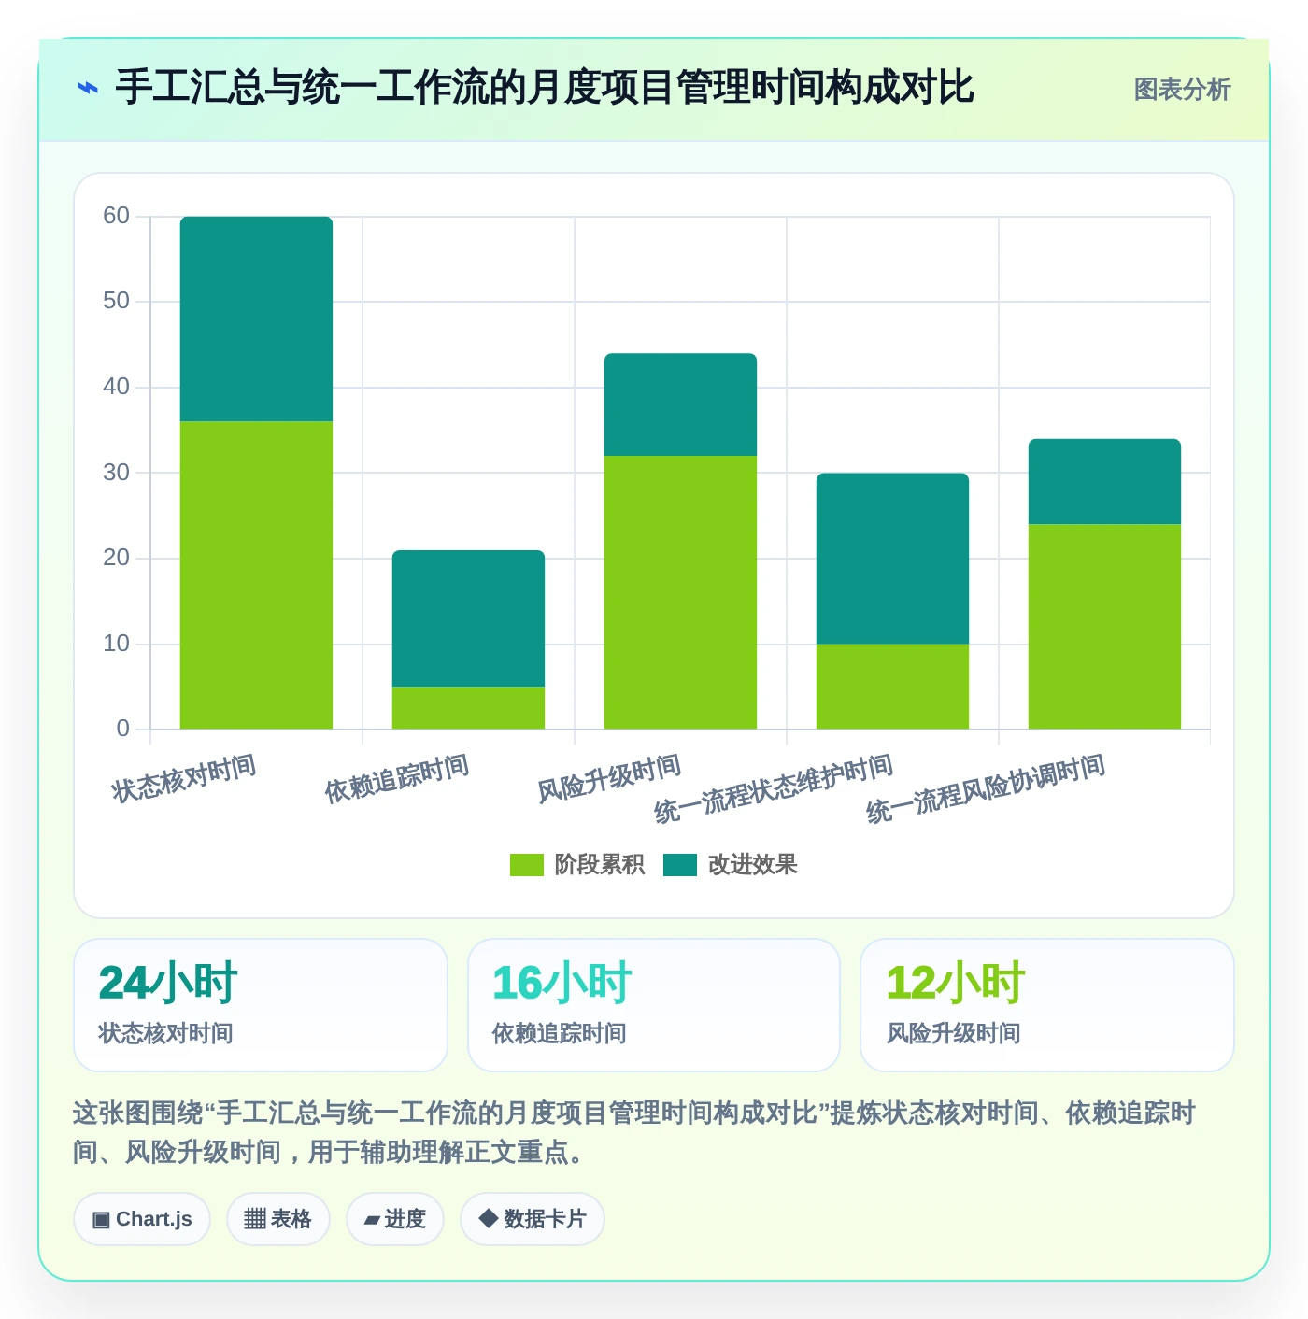Image resolution: width=1308 pixels, height=1319 pixels.
Task: Click the green segment of the 依赖追踪时间 bar
Action: (x=468, y=708)
